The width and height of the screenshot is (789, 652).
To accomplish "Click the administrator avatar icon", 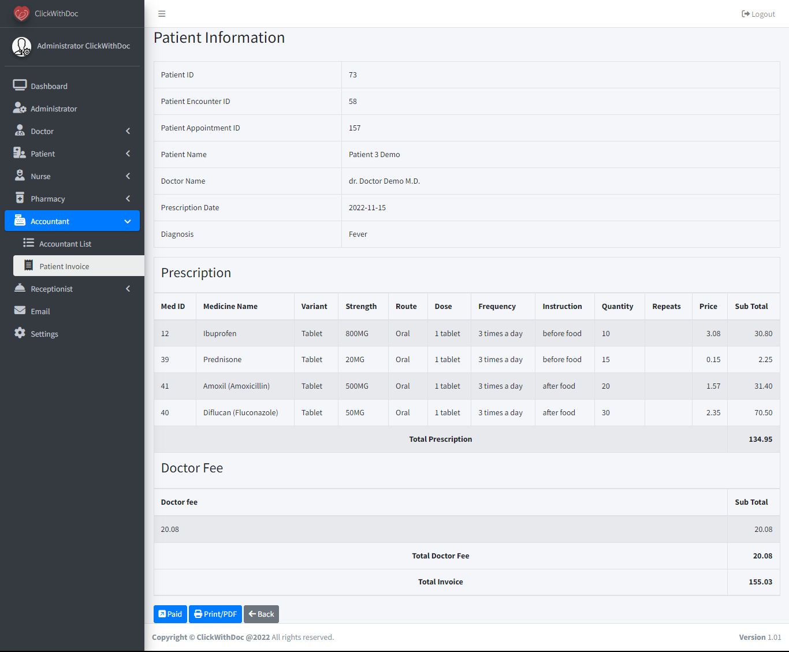I will (22, 46).
